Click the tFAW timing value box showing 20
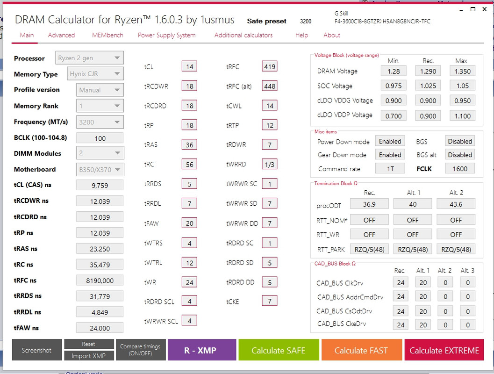 (x=189, y=223)
